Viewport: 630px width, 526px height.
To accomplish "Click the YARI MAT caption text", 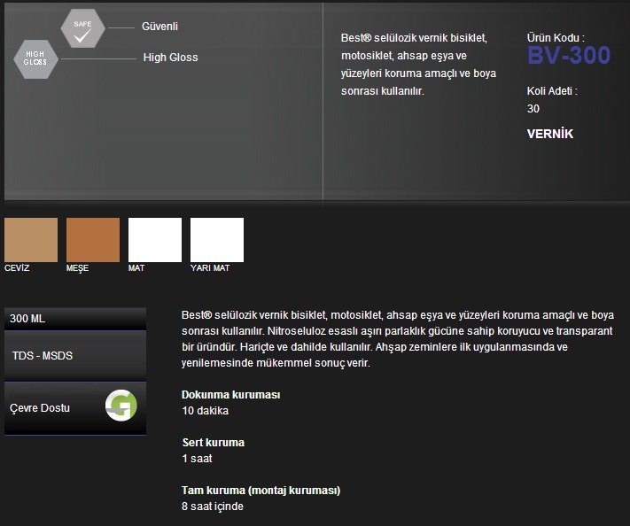I will [210, 268].
